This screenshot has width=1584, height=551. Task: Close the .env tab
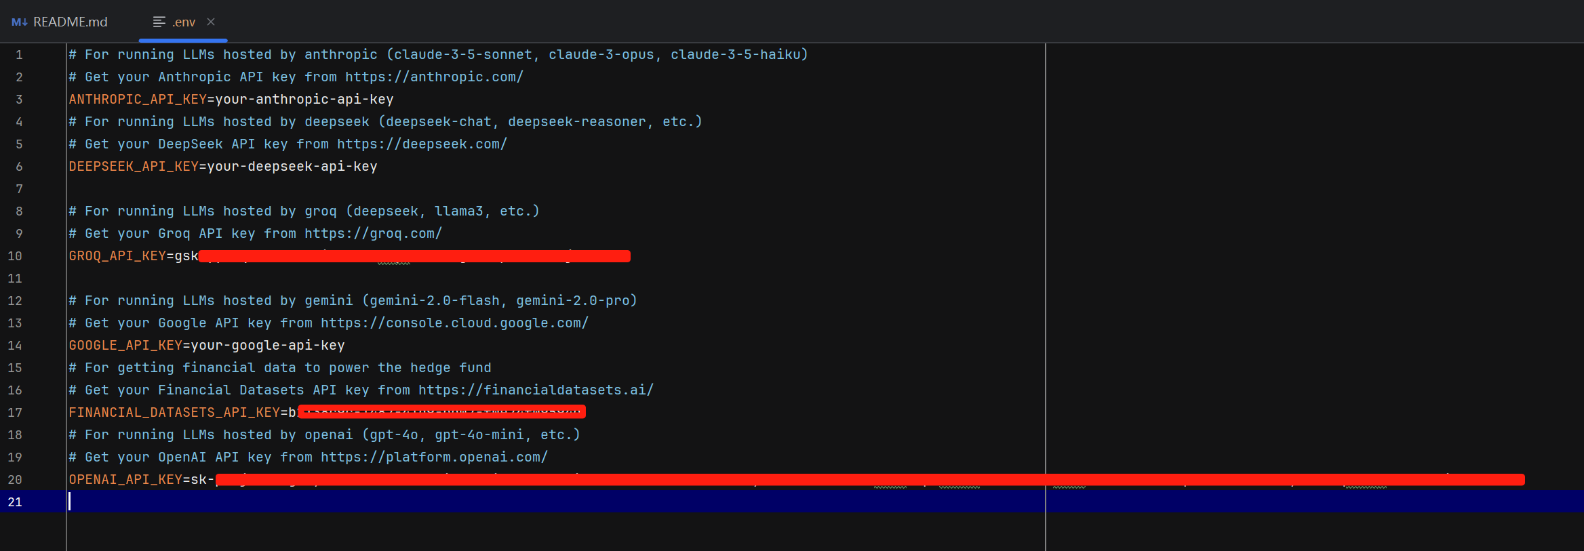pyautogui.click(x=211, y=22)
